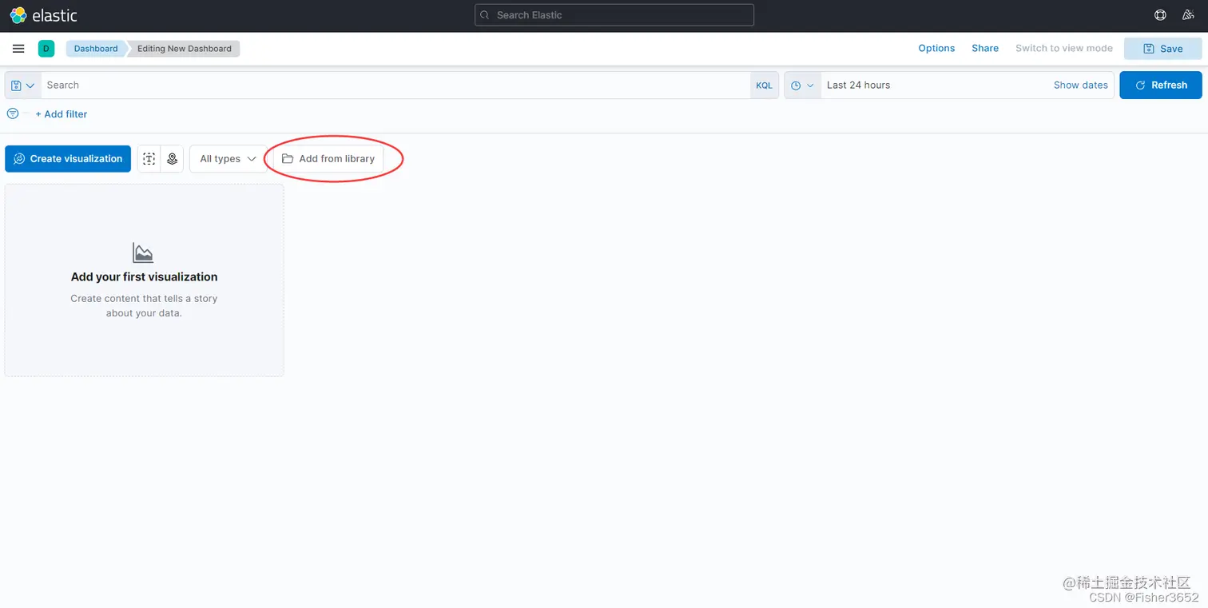Open the time quick menu clock dropdown
The image size is (1208, 608).
point(802,85)
